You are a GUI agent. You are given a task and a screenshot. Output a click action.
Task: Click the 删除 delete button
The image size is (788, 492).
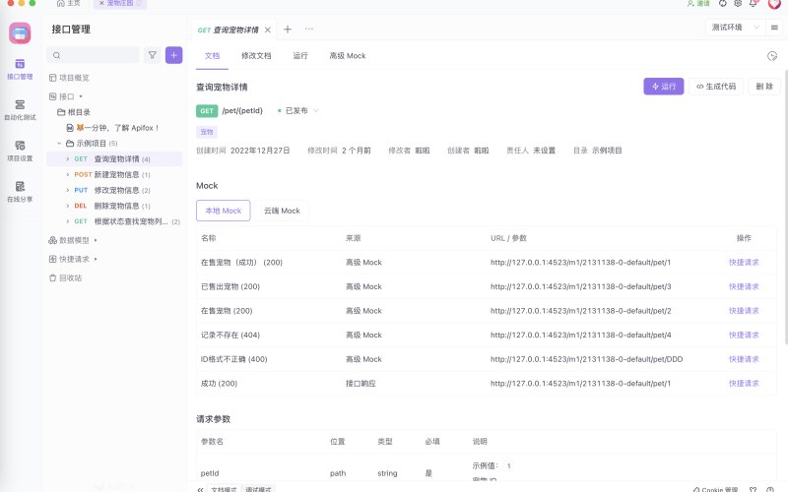[764, 87]
